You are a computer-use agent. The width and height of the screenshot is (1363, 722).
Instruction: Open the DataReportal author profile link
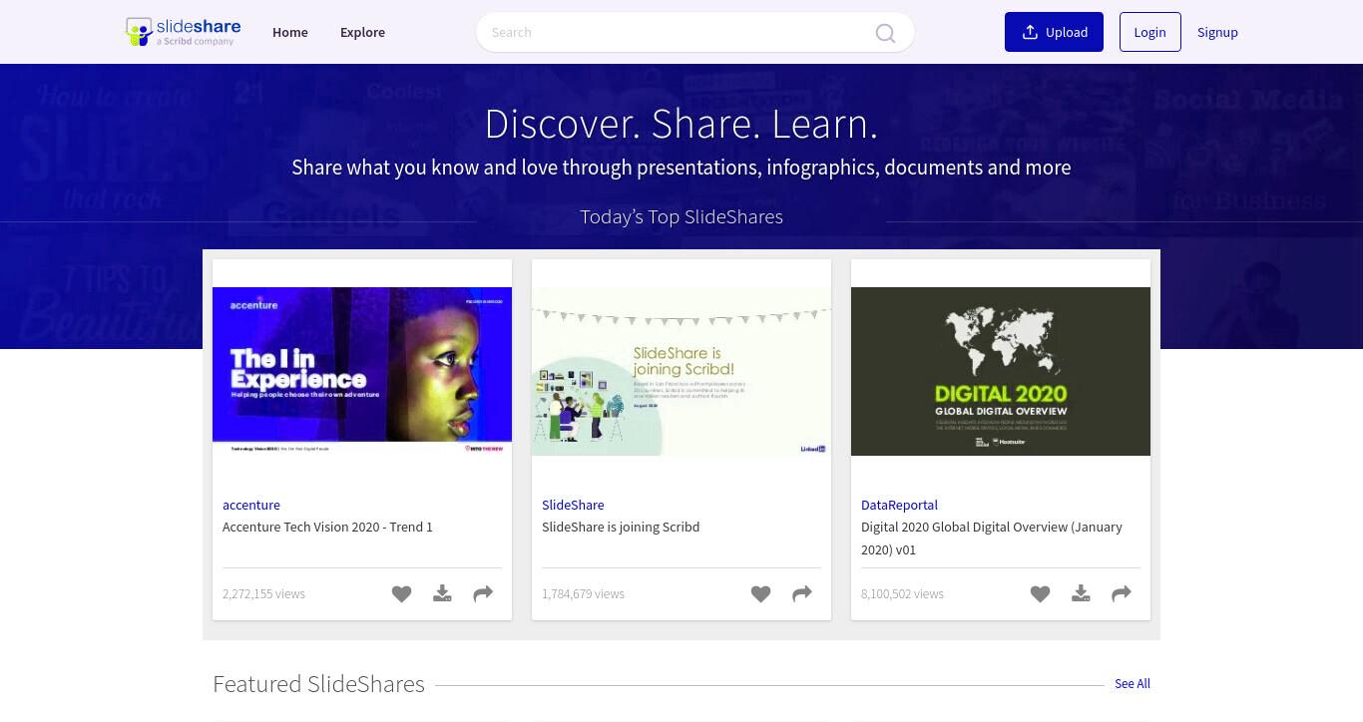899,505
